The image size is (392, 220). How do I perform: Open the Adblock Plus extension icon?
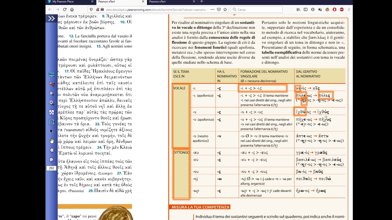[x=341, y=9]
